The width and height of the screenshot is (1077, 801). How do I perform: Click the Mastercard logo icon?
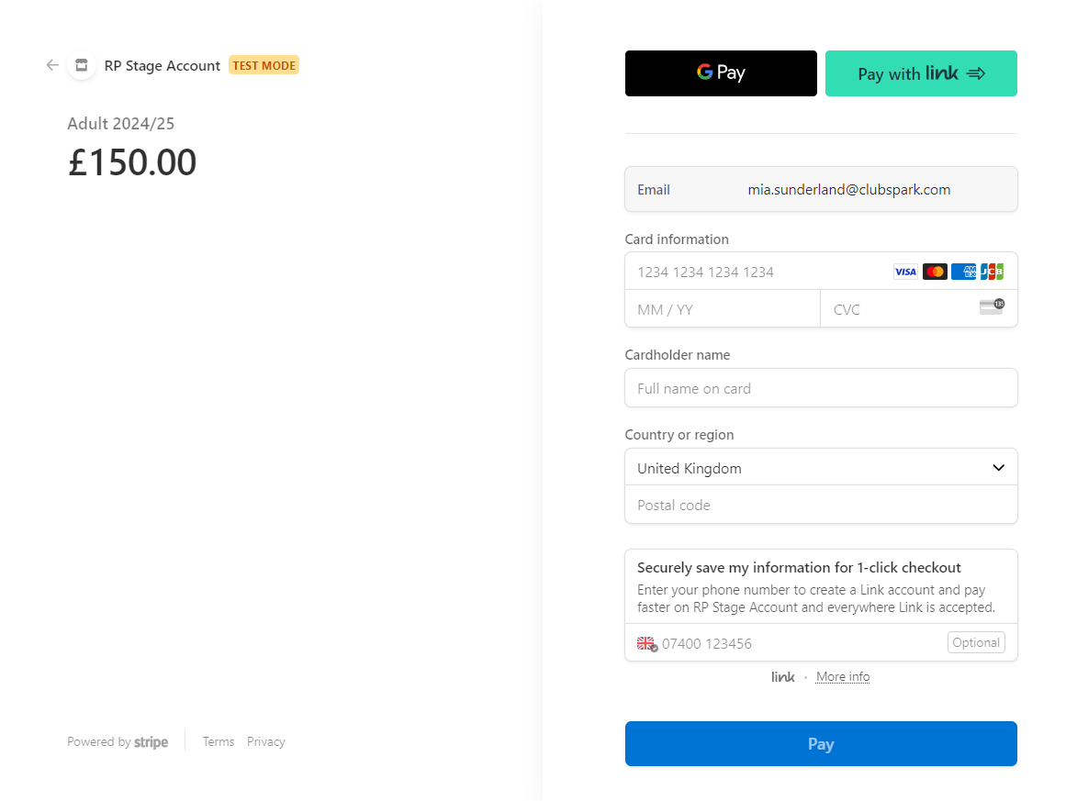click(935, 272)
